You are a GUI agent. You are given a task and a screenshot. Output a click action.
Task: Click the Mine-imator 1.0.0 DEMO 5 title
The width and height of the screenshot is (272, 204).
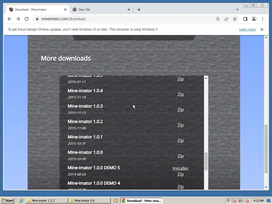coord(94,168)
